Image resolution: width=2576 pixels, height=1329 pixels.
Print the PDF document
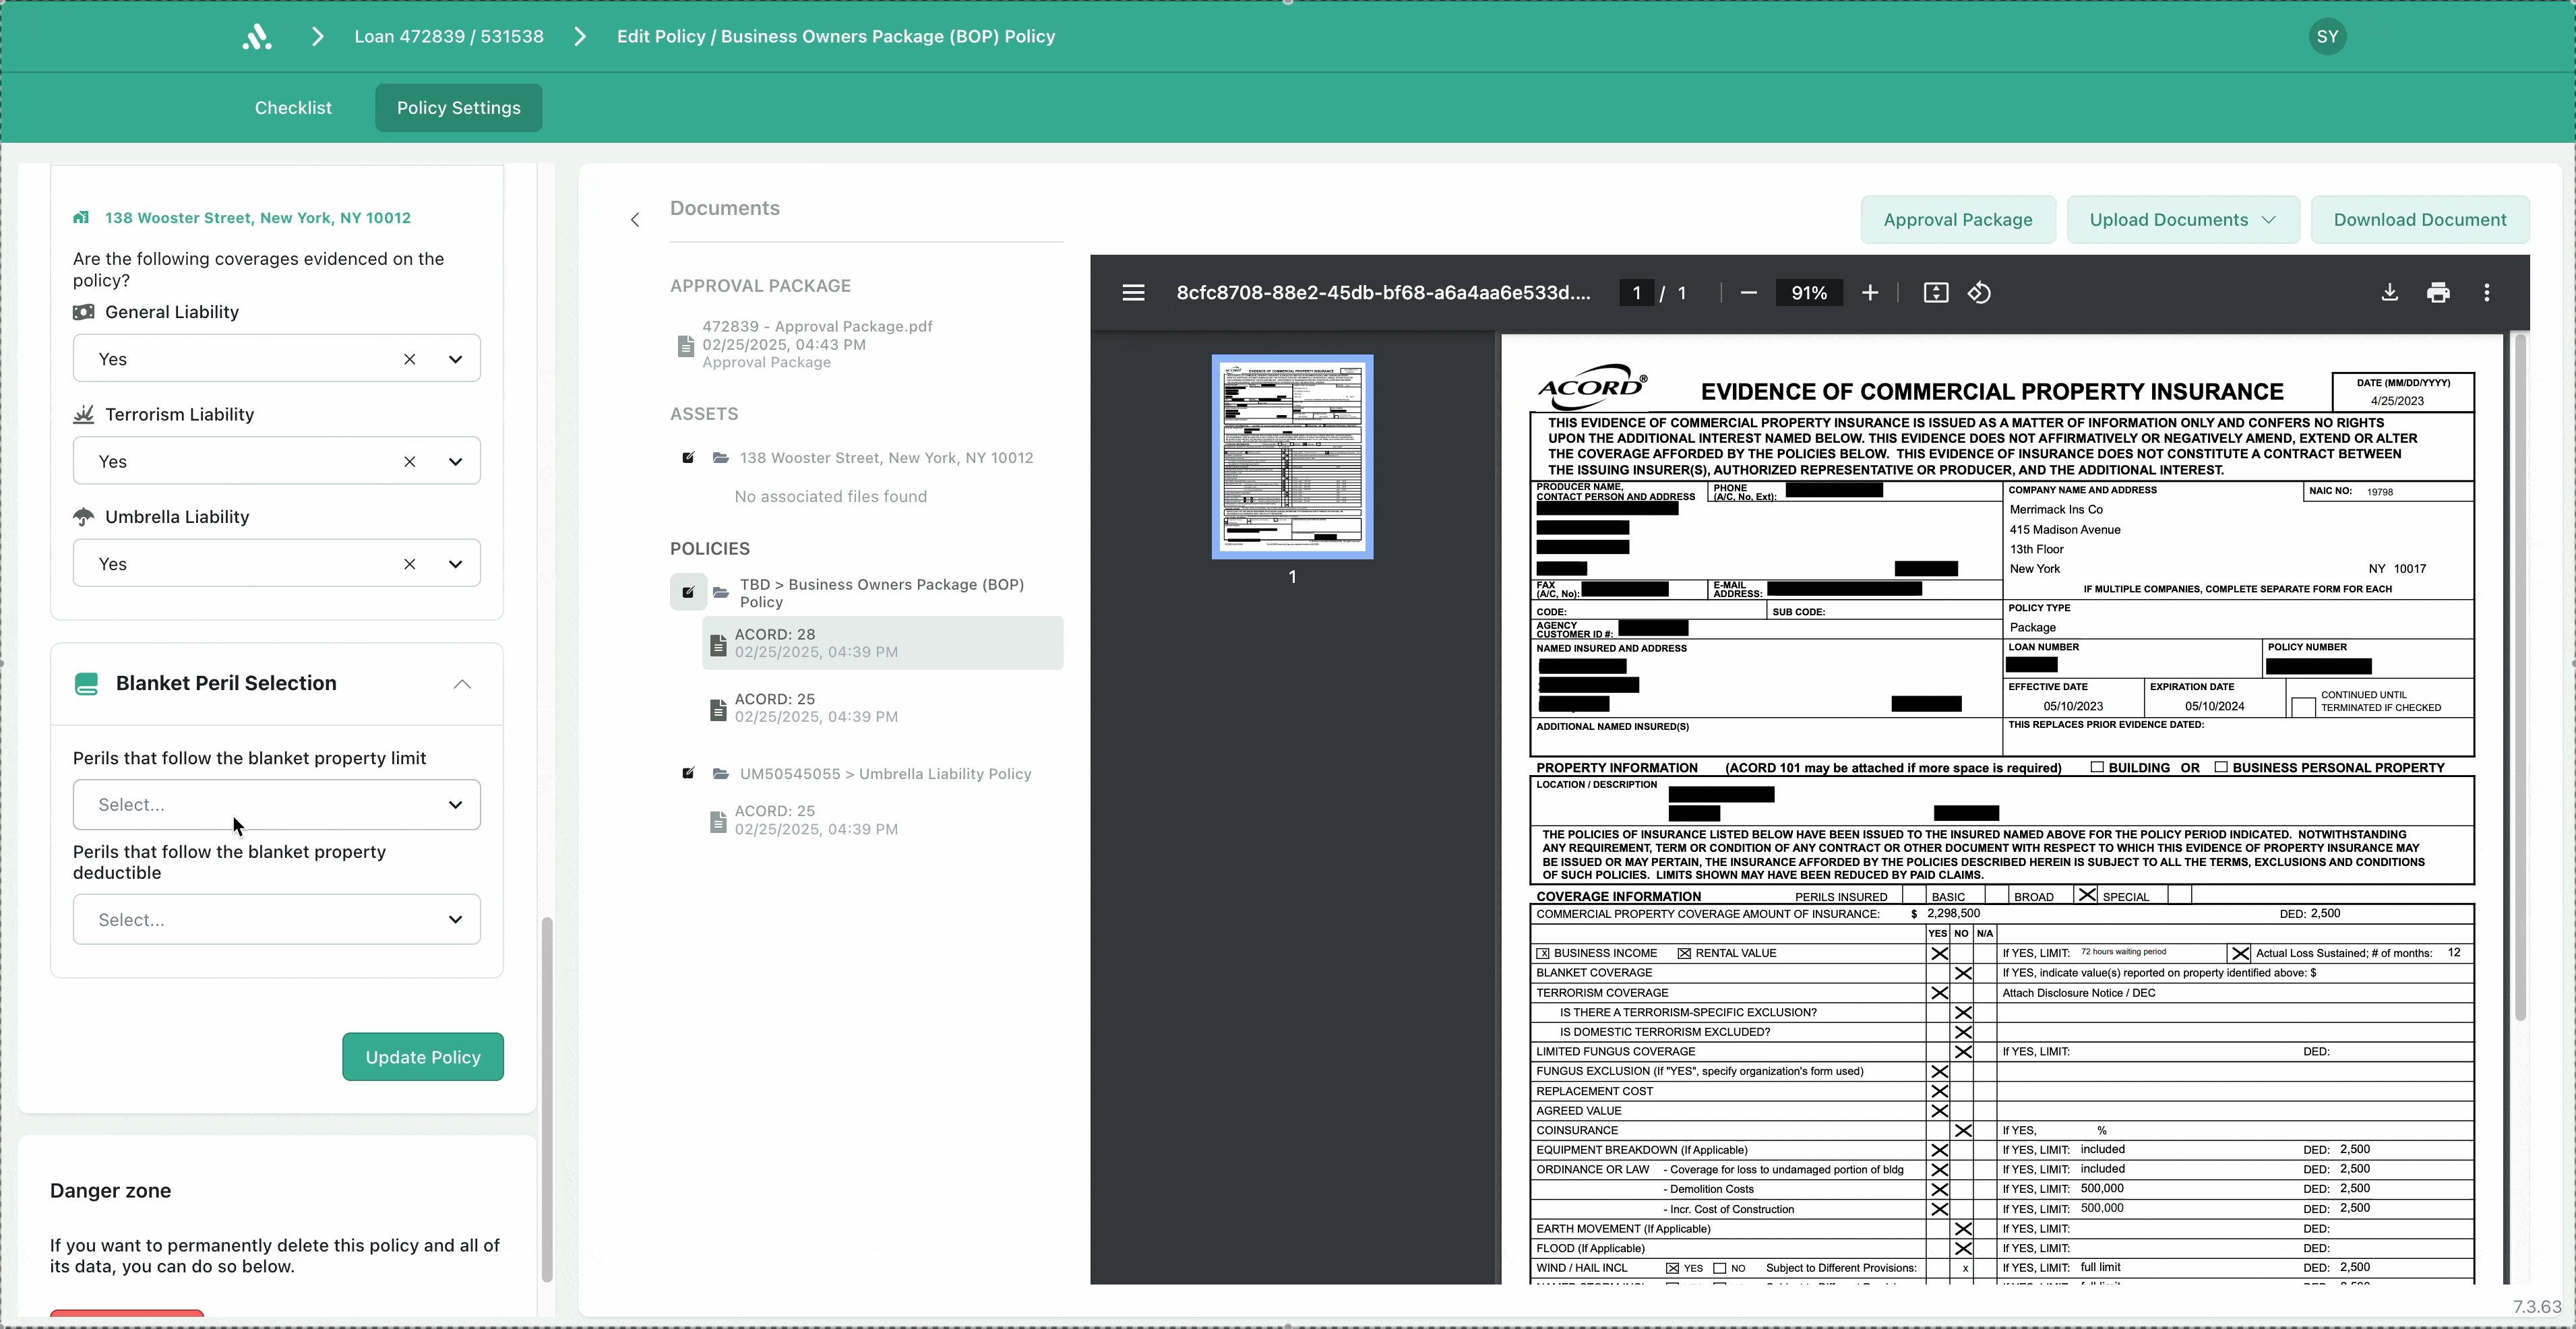(x=2438, y=293)
